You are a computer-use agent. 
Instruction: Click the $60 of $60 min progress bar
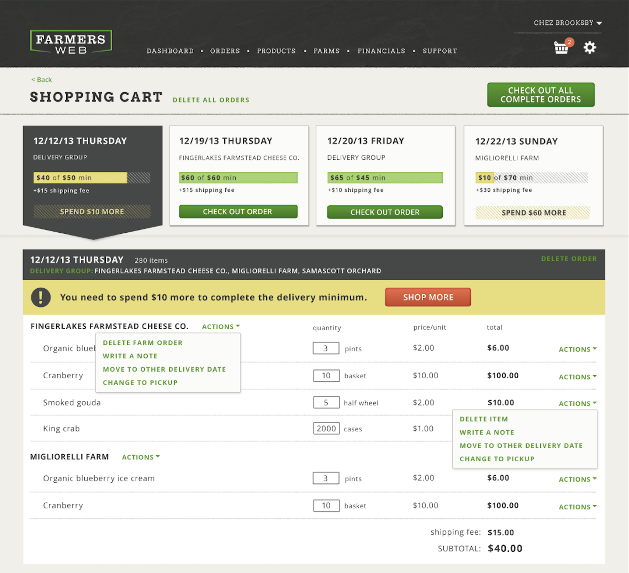click(238, 178)
